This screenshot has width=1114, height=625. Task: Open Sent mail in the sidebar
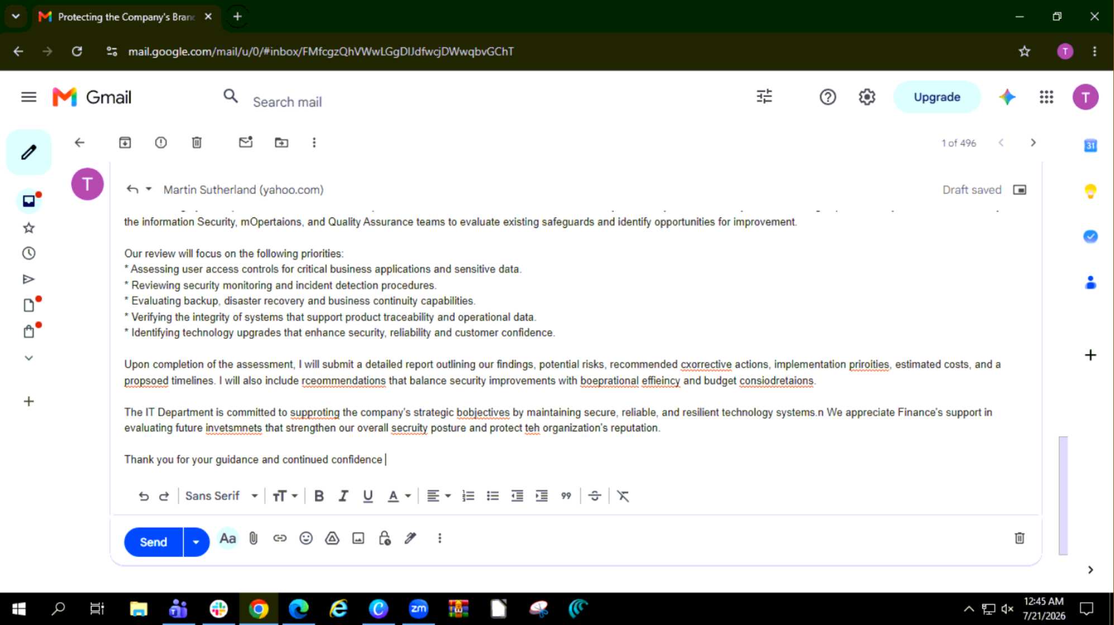pyautogui.click(x=28, y=279)
